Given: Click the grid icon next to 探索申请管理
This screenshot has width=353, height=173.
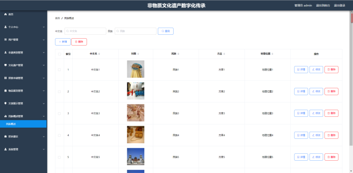Looking at the screenshot, I should (6, 78).
